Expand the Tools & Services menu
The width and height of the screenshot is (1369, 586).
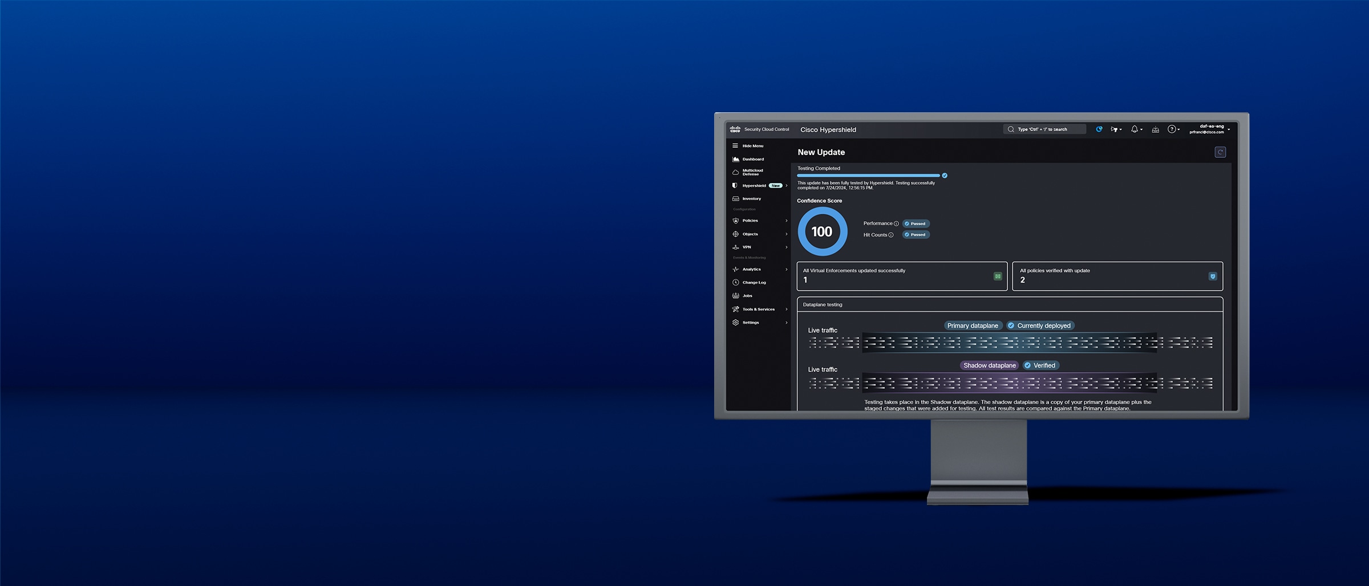pyautogui.click(x=758, y=309)
